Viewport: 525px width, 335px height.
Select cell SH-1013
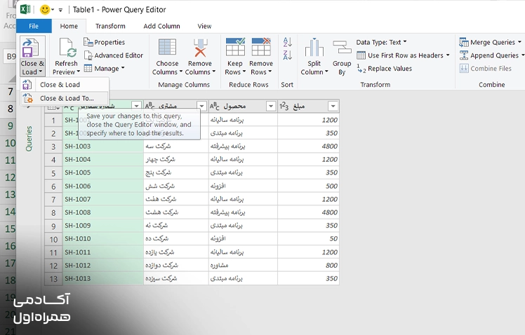click(x=103, y=278)
